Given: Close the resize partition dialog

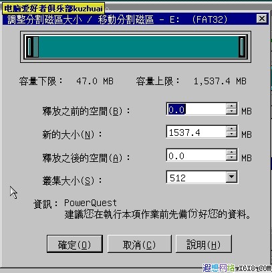Looking at the screenshot, I should 262,19.
